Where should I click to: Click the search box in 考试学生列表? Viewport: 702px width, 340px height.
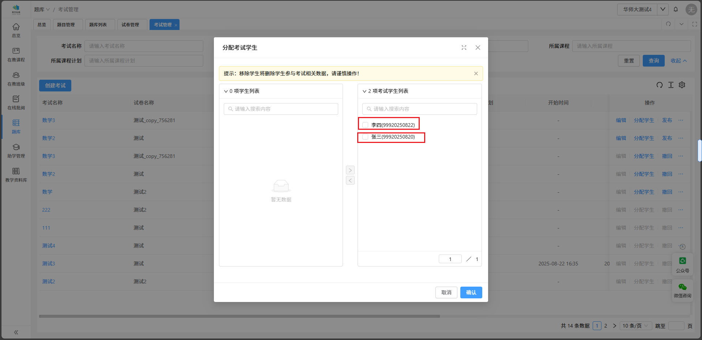point(420,109)
